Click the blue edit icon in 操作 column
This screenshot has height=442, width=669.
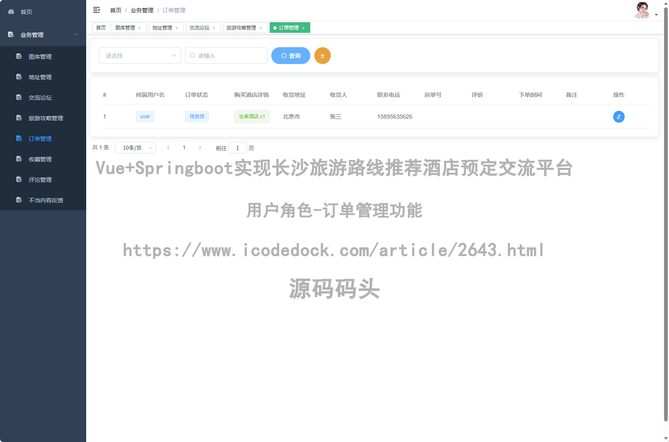(x=619, y=117)
